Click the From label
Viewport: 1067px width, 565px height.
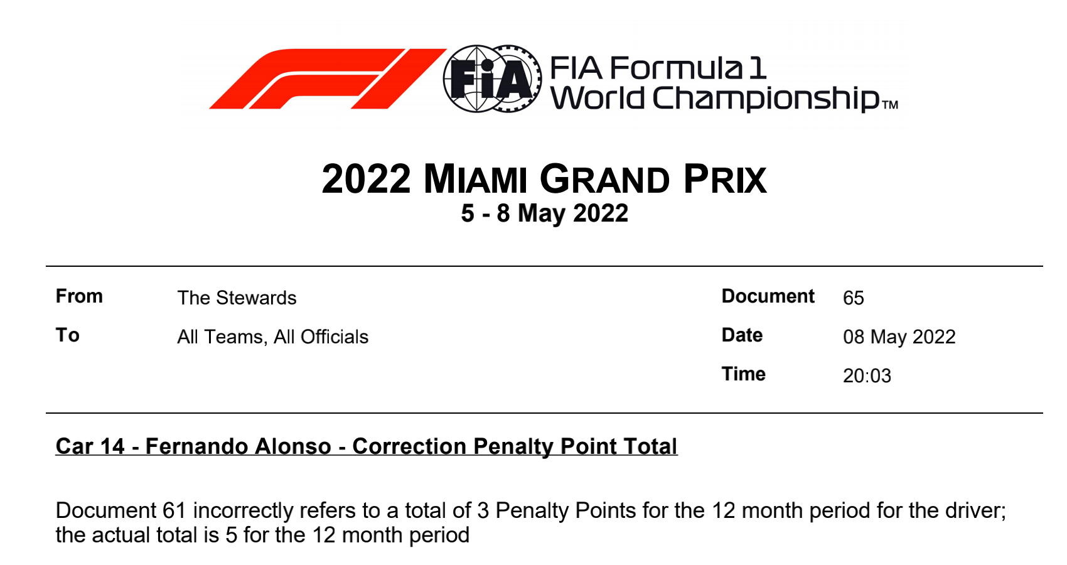pos(79,296)
